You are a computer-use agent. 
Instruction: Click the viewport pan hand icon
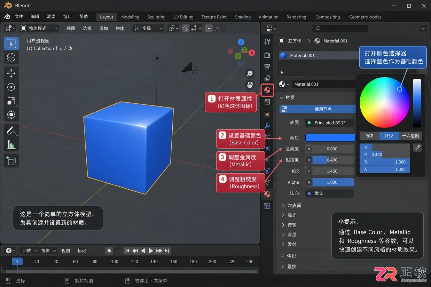[250, 85]
